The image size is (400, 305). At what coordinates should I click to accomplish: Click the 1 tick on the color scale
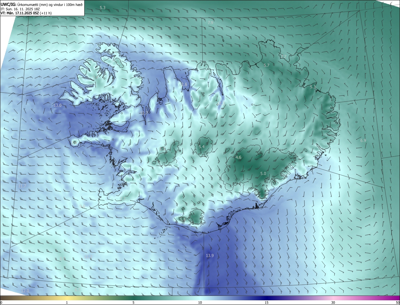click(67, 303)
